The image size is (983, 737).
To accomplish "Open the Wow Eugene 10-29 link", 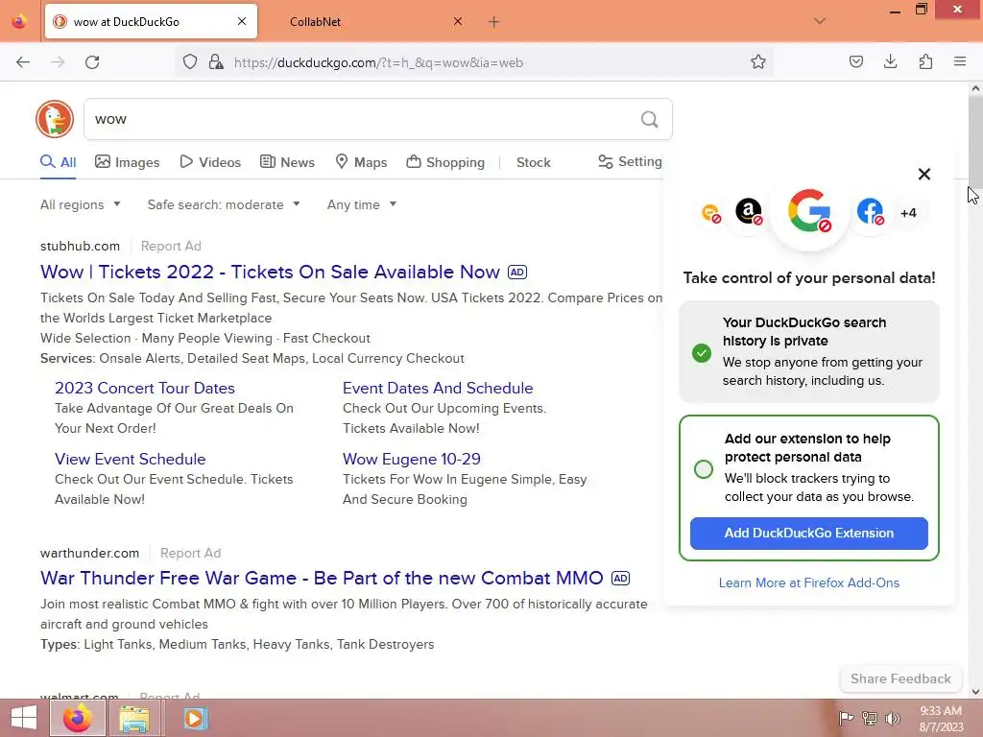I will click(411, 459).
